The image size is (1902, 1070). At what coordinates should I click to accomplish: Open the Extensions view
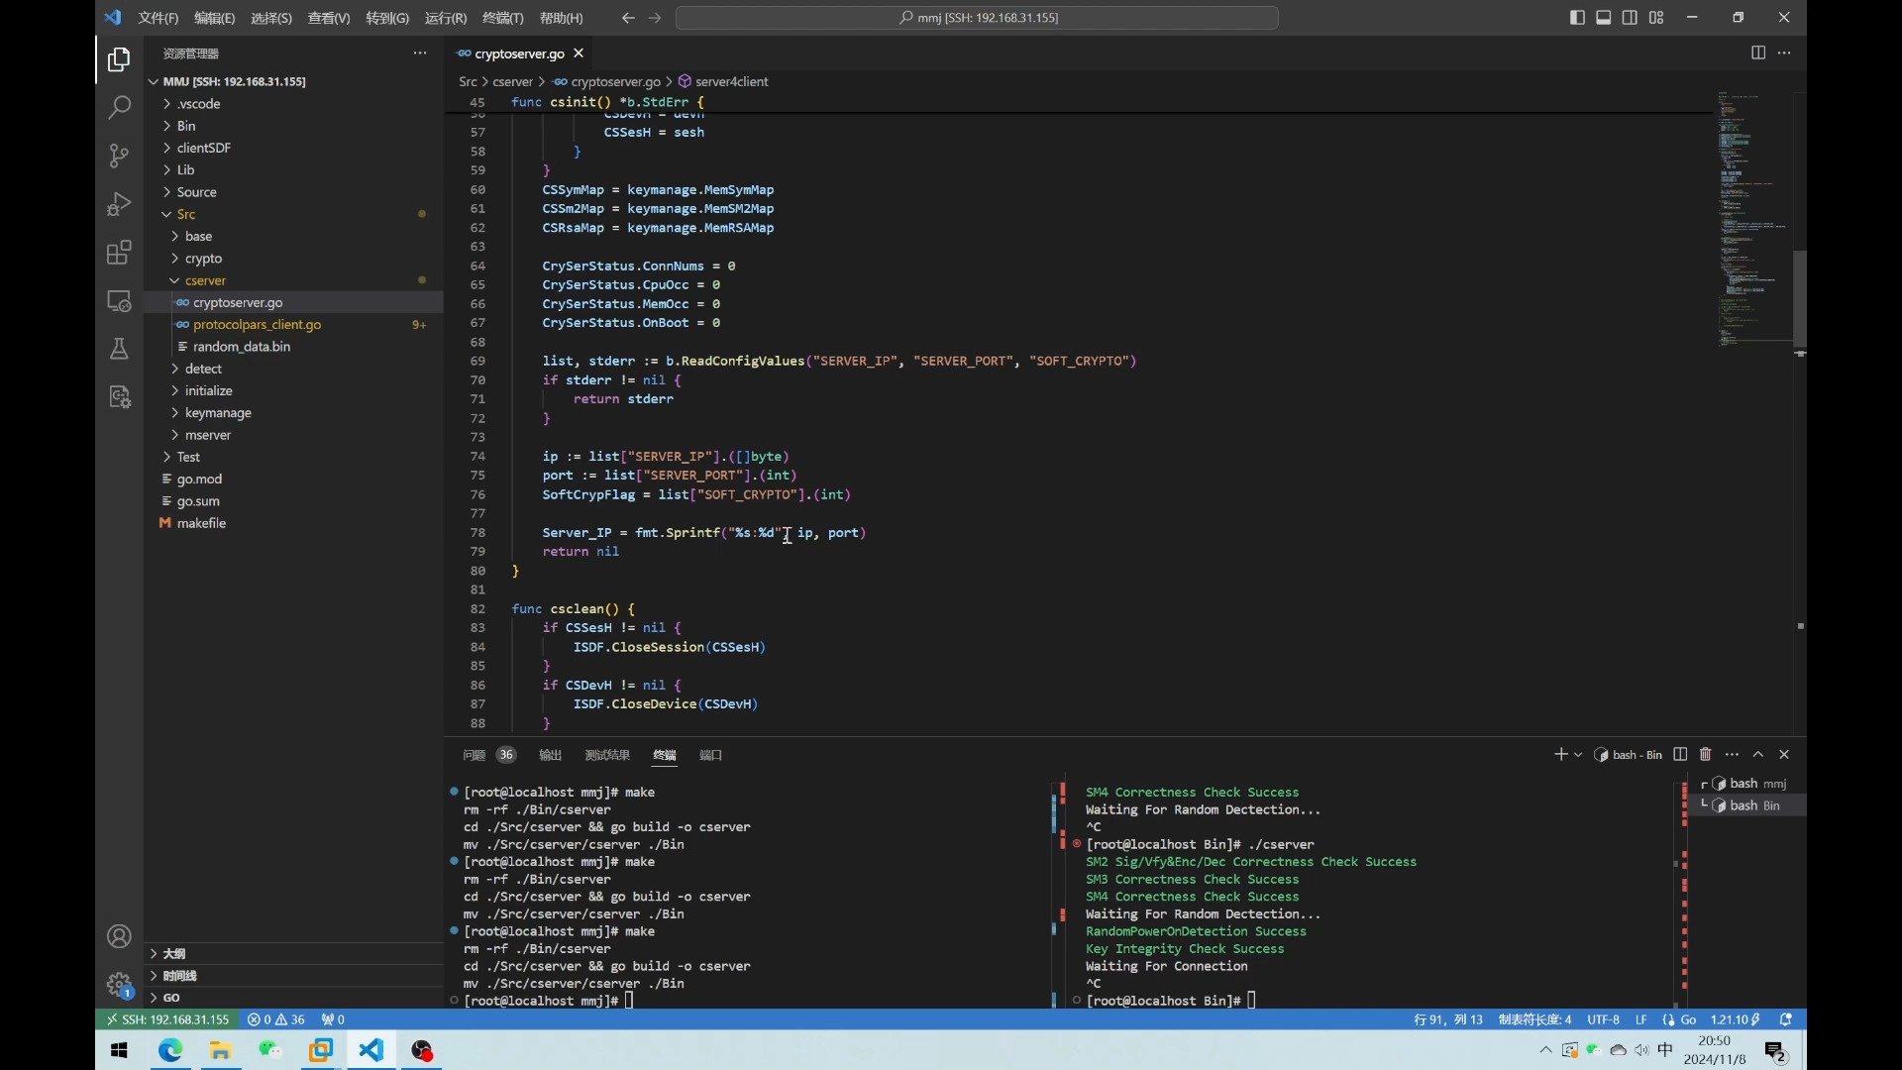(119, 253)
